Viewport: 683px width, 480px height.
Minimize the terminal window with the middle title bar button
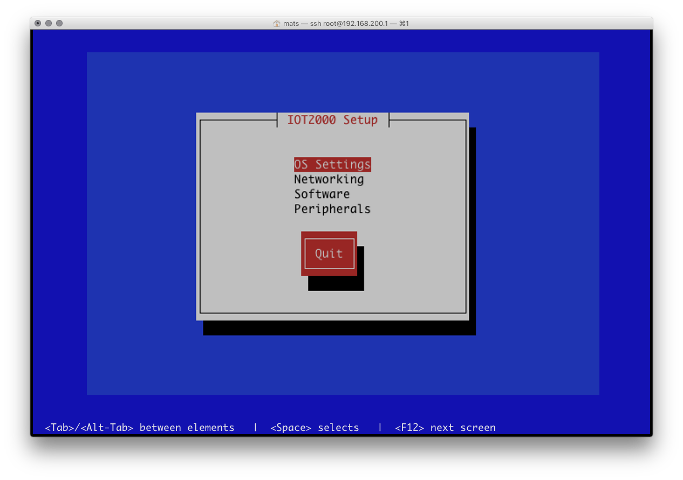click(49, 23)
